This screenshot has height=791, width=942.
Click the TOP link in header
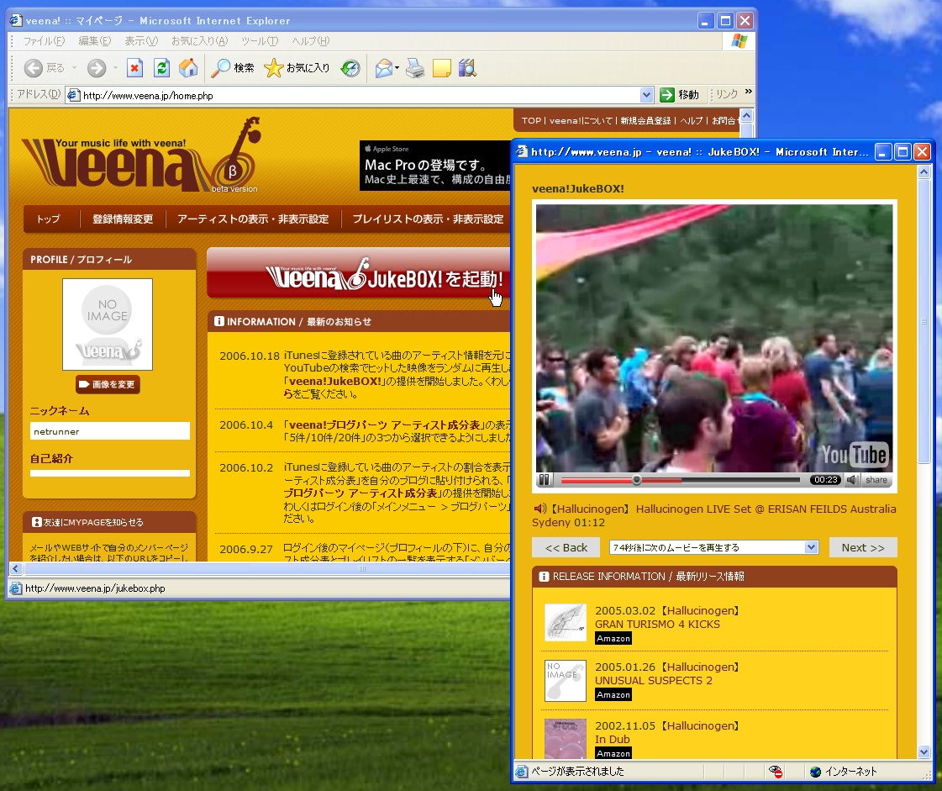click(531, 120)
